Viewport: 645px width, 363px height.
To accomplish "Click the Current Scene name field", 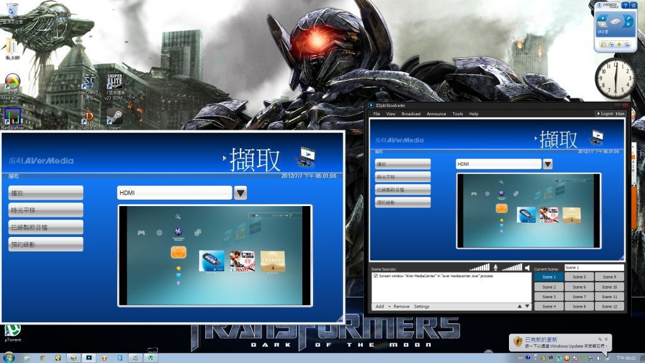I will tap(594, 267).
